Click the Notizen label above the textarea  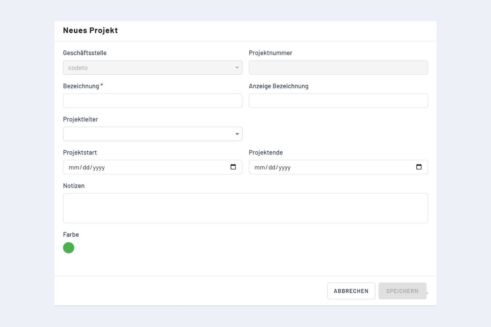74,186
